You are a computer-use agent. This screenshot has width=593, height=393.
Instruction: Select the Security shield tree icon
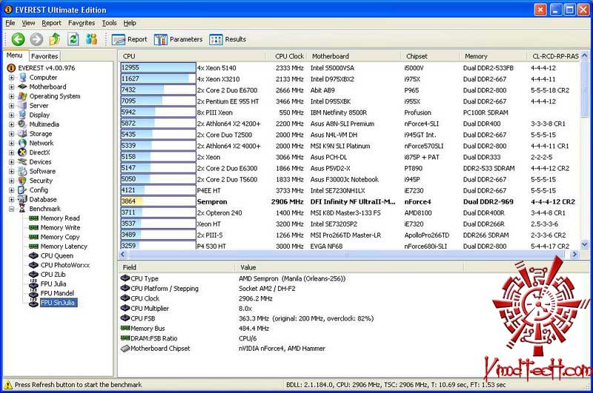[23, 181]
